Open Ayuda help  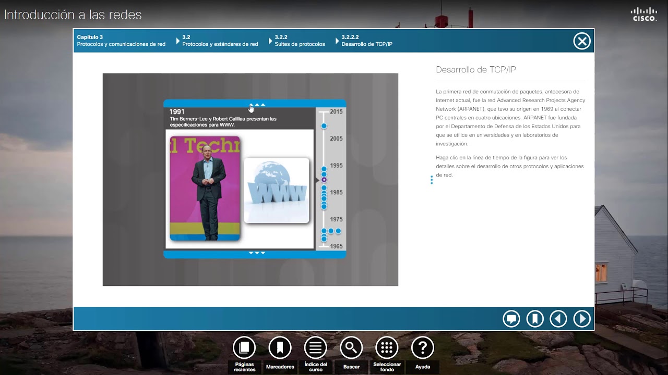point(423,354)
